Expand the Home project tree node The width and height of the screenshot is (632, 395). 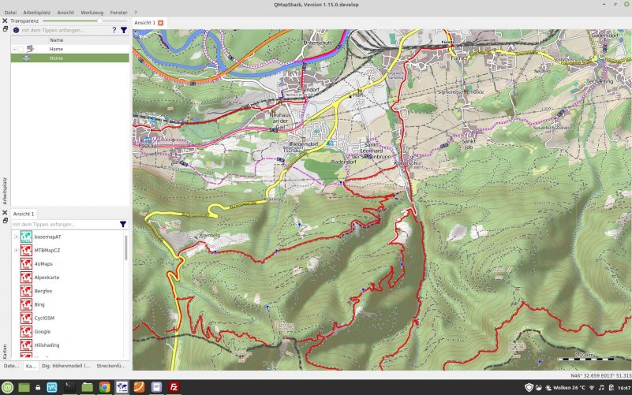click(x=14, y=49)
